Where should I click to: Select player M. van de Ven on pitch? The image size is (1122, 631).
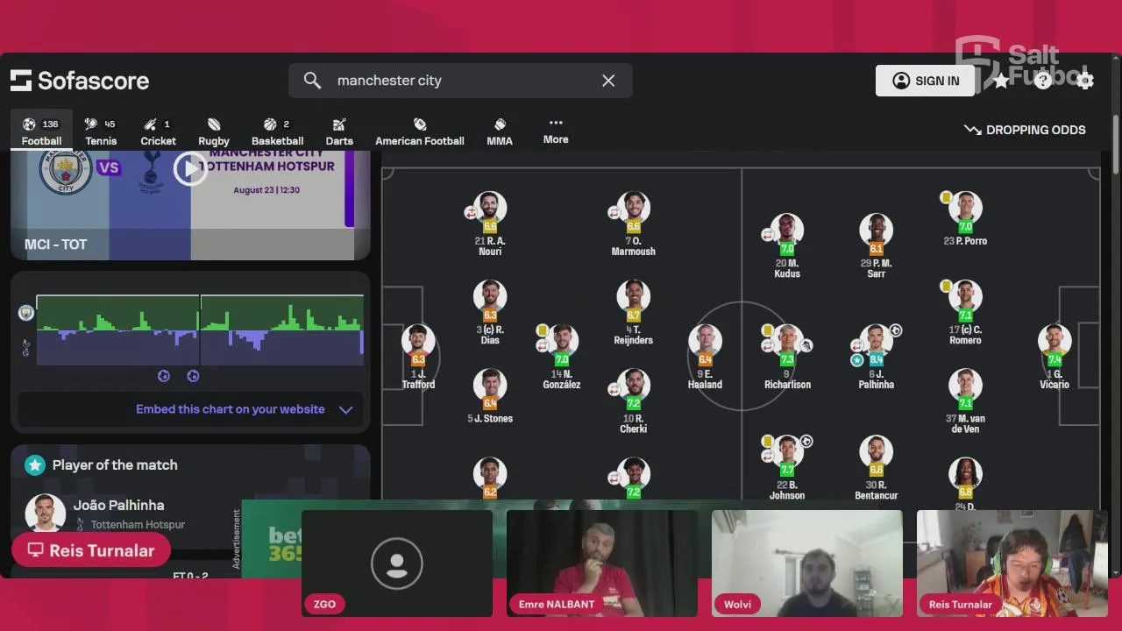pos(965,402)
